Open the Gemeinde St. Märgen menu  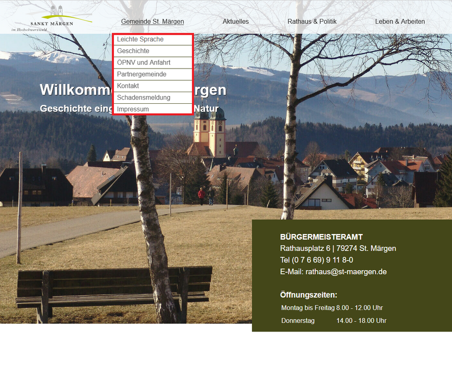153,22
